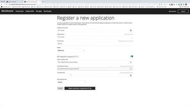This screenshot has width=190, height=106.
Task: Bookmark this page with the star icon
Action: tap(161, 4)
